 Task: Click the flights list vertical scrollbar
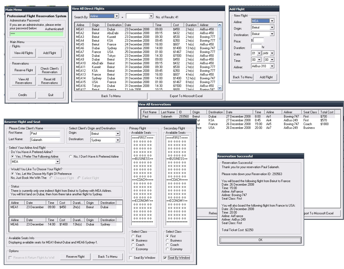220,56
